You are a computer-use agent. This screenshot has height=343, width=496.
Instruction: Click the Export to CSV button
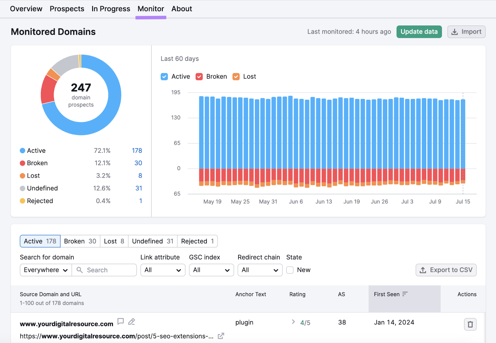(x=446, y=270)
